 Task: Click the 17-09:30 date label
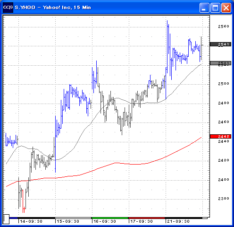pos(142,221)
